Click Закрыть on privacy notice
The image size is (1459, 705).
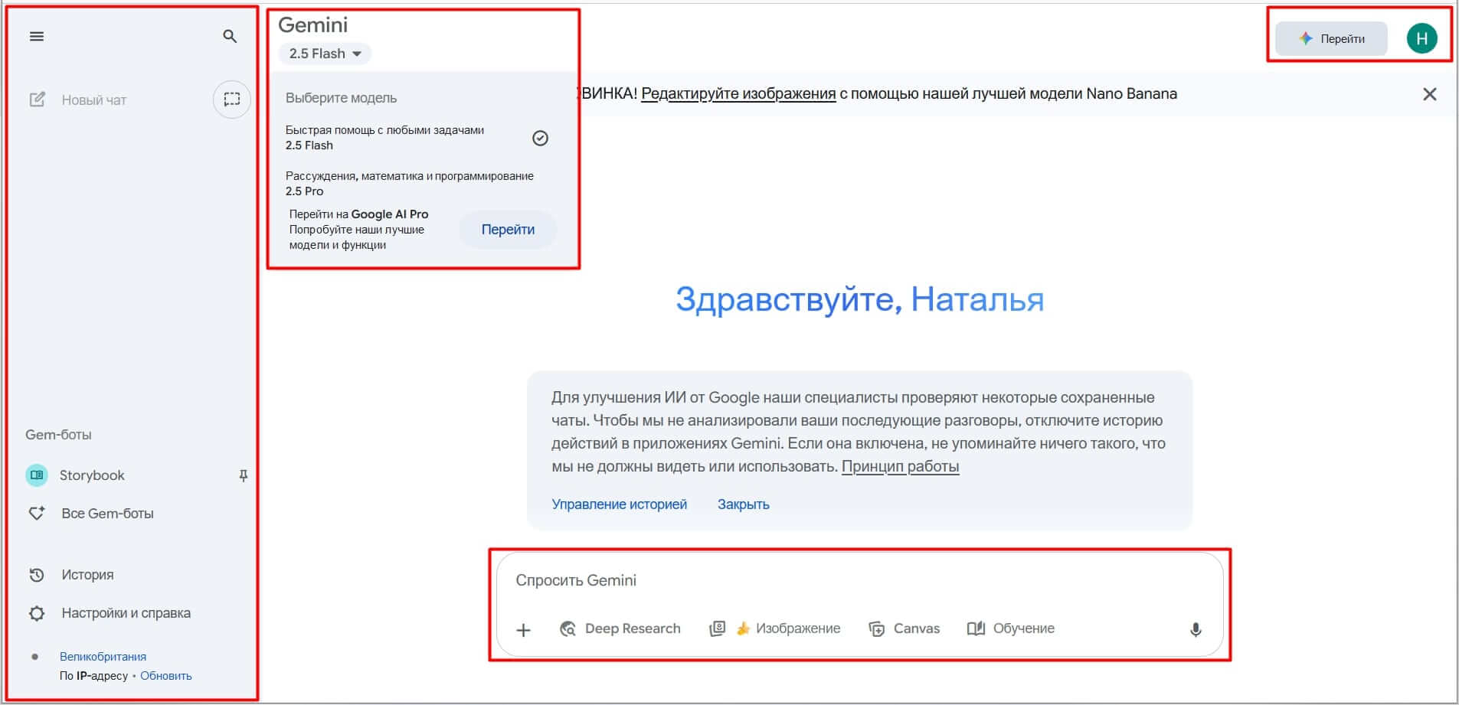coord(743,504)
